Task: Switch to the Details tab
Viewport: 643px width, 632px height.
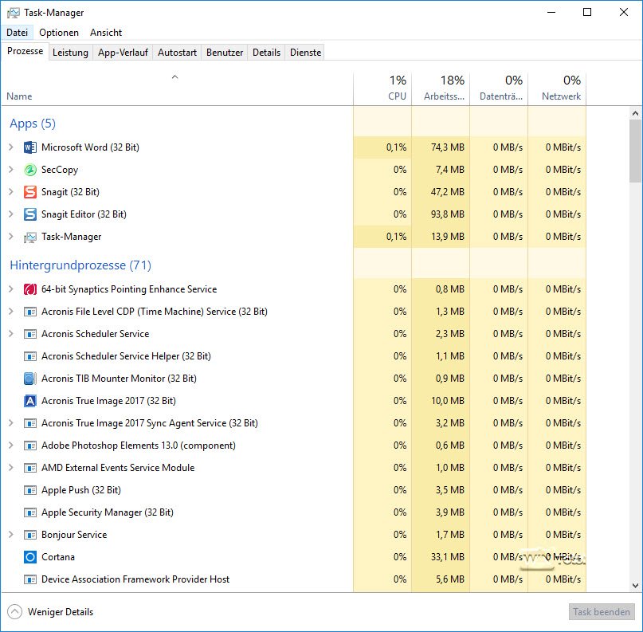Action: pos(267,53)
